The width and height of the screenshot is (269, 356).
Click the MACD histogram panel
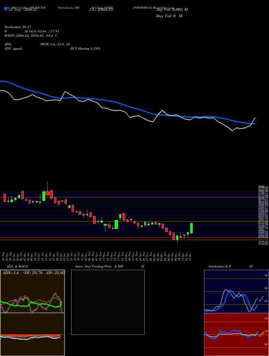(x=32, y=334)
